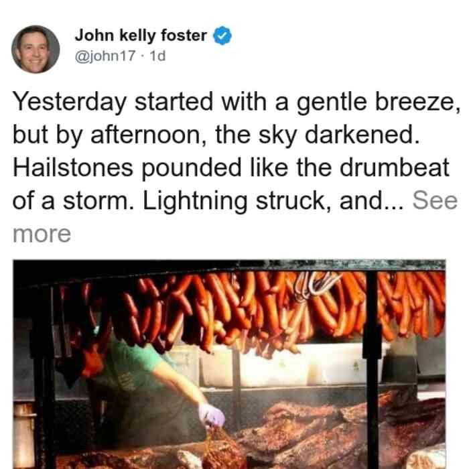Click the gray 'more' word below post
This screenshot has width=469, height=469.
[42, 234]
